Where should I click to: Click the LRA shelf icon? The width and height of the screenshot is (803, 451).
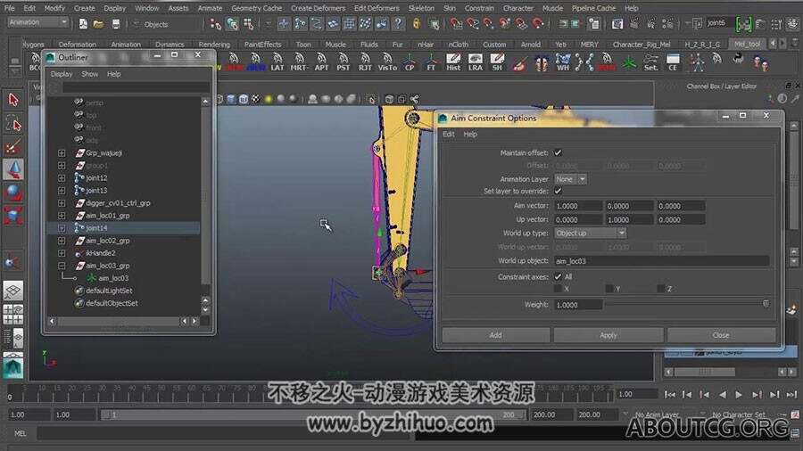click(476, 61)
